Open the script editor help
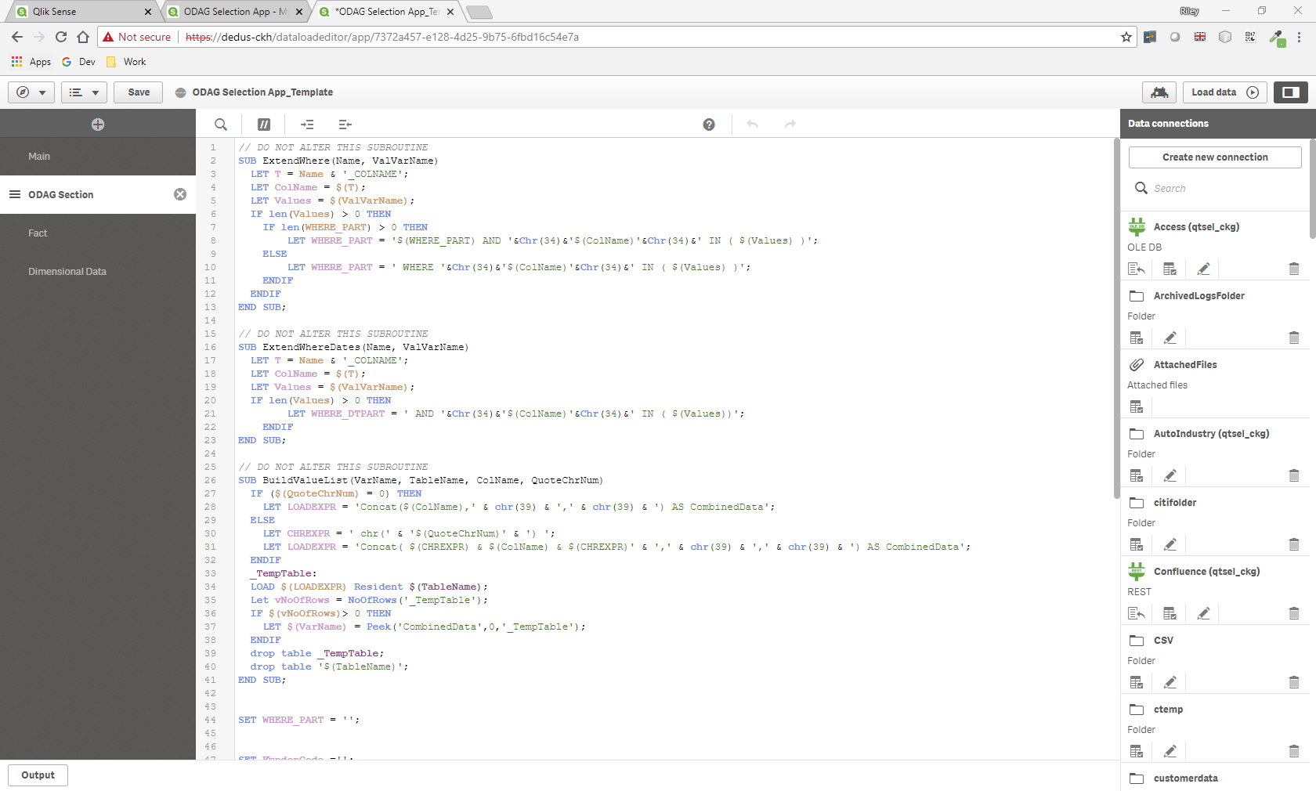The height and width of the screenshot is (791, 1316). 709,125
